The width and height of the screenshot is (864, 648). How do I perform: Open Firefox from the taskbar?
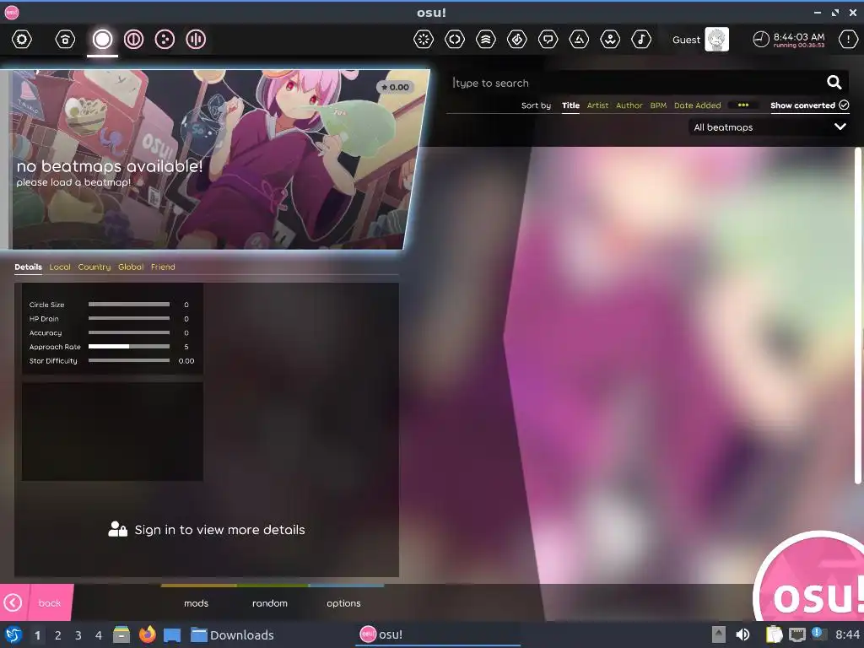point(147,634)
